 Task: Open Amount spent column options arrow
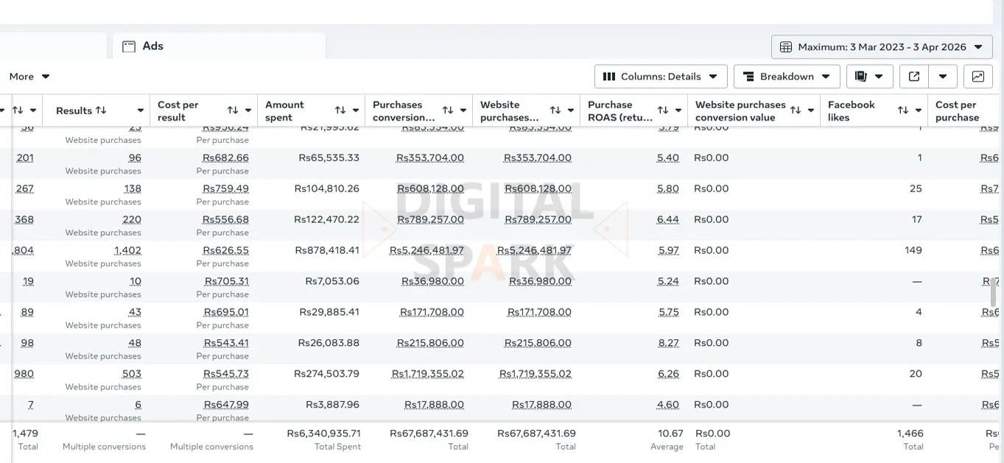point(356,110)
